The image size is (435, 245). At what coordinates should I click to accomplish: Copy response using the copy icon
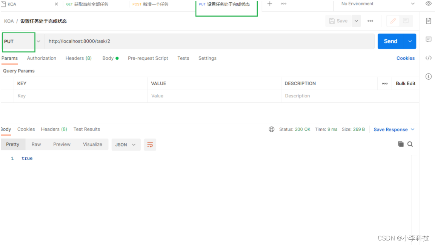pyautogui.click(x=401, y=144)
